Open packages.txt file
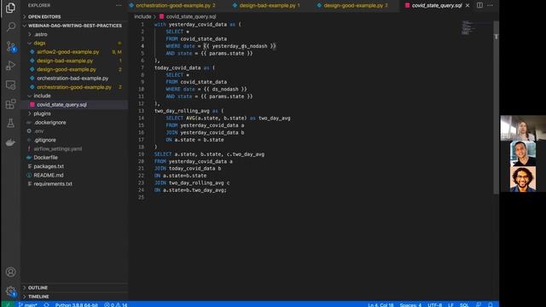This screenshot has height=307, width=546. (49, 166)
